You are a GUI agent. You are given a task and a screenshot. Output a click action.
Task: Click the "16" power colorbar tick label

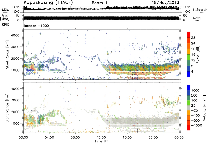pos(193,55)
